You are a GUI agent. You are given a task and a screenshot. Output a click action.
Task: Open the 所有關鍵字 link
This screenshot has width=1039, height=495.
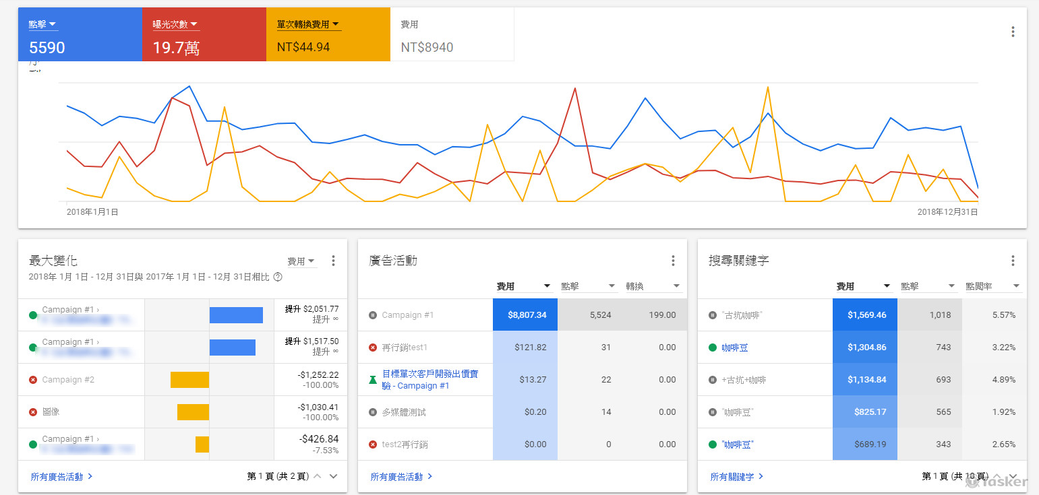pyautogui.click(x=734, y=476)
